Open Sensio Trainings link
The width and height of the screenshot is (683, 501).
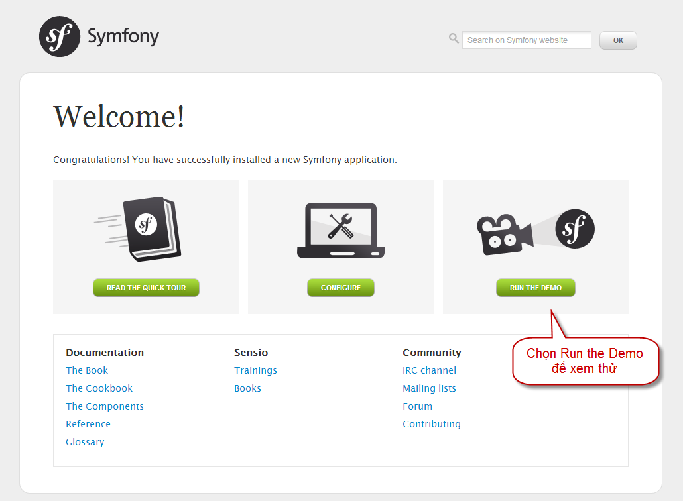(x=255, y=370)
